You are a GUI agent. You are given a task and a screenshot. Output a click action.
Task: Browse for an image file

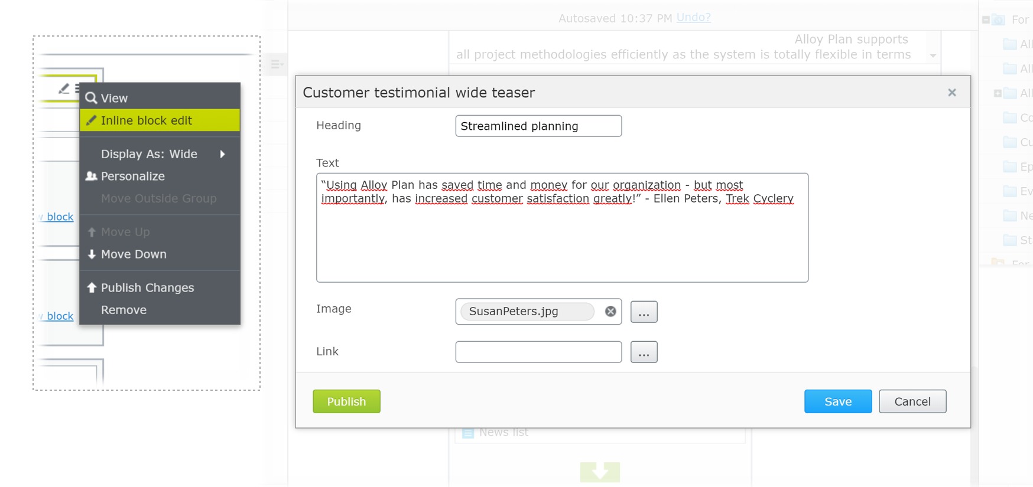(x=644, y=312)
